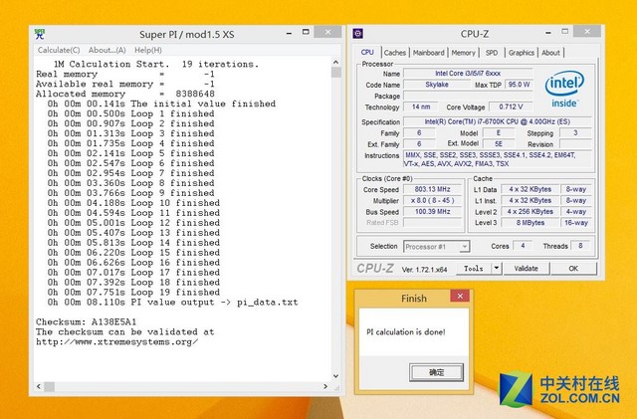Image resolution: width=637 pixels, height=419 pixels.
Task: Close the Finish dialog with red X
Action: coord(458,297)
